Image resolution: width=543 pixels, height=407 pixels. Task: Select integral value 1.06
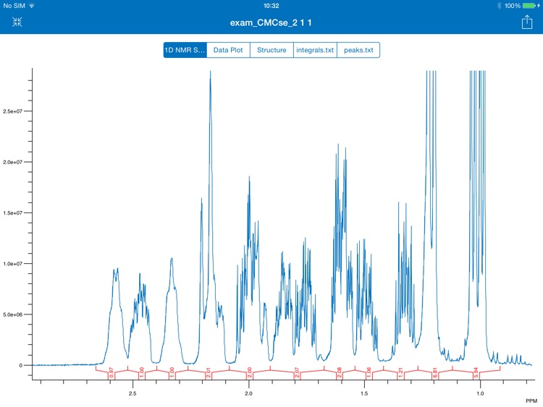pyautogui.click(x=369, y=372)
